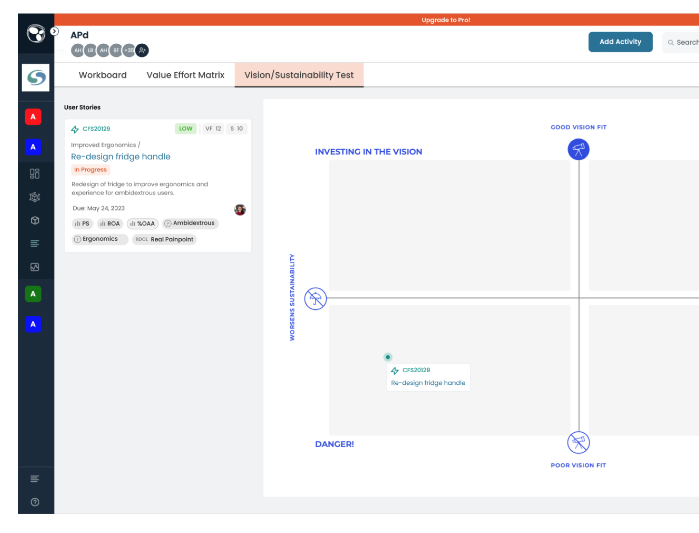Open options dots beside green A workspace
This screenshot has width=699, height=533.
(47, 294)
